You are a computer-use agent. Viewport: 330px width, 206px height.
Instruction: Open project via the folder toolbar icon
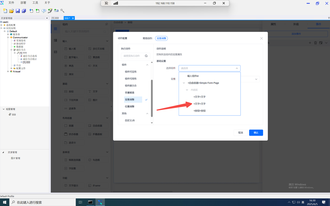pyautogui.click(x=11, y=11)
